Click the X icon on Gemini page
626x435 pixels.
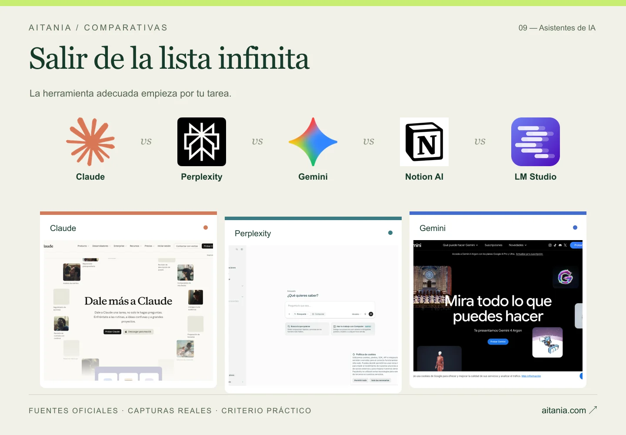coord(565,245)
